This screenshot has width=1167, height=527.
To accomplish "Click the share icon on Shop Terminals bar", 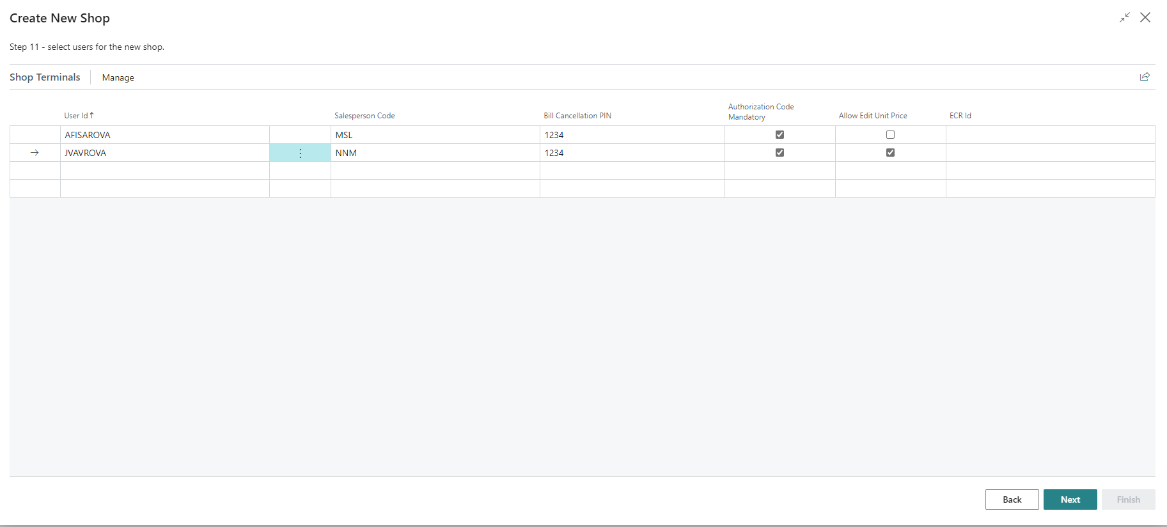I will 1145,77.
